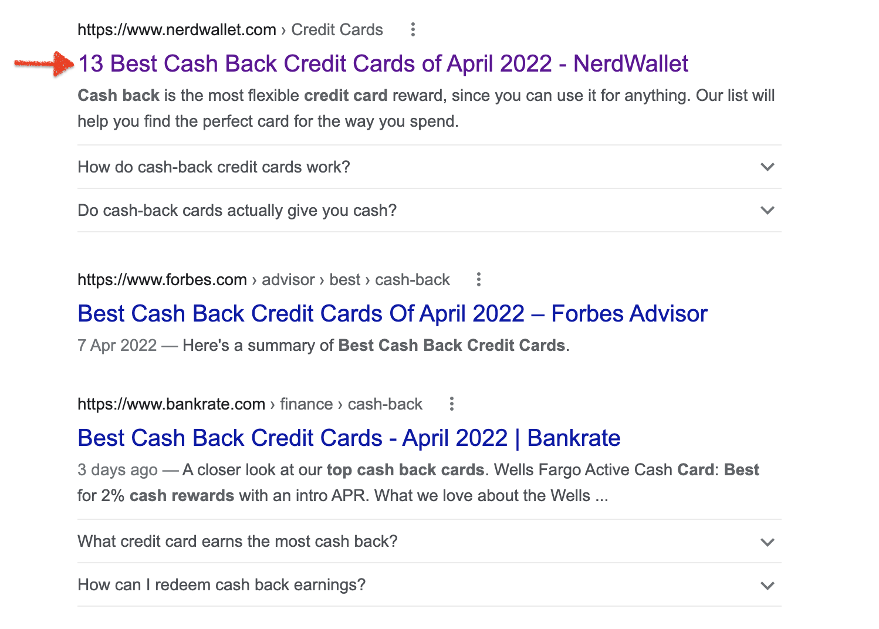
Task: Click chevron arrow beside 'How can I redeem cash back earnings?'
Action: coord(767,585)
